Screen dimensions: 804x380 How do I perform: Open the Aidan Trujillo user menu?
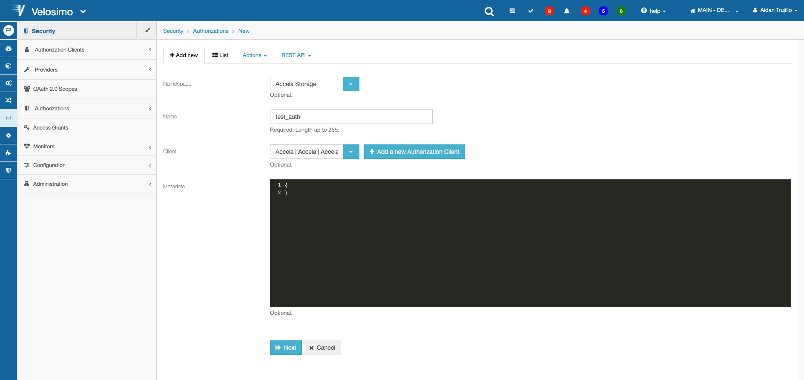coord(775,10)
